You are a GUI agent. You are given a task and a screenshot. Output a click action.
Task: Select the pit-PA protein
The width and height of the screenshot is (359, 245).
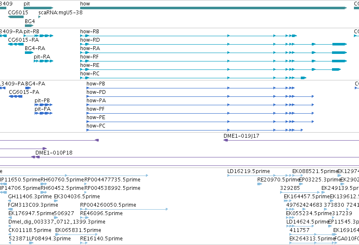(43, 113)
